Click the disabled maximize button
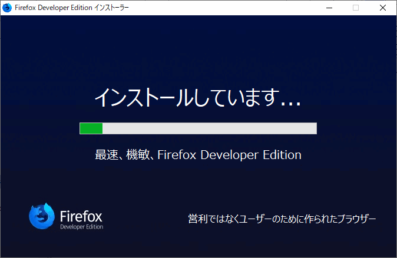Image resolution: width=397 pixels, height=258 pixels. coord(356,8)
